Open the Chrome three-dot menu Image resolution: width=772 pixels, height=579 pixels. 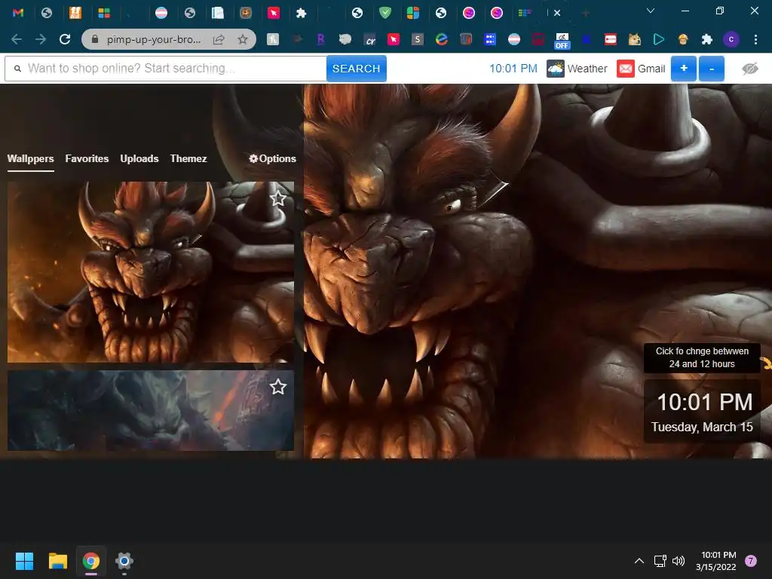pos(755,39)
